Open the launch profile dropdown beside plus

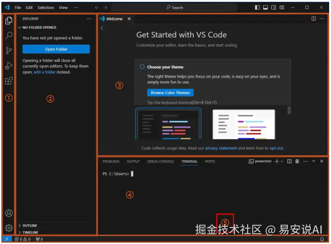[x=282, y=161]
